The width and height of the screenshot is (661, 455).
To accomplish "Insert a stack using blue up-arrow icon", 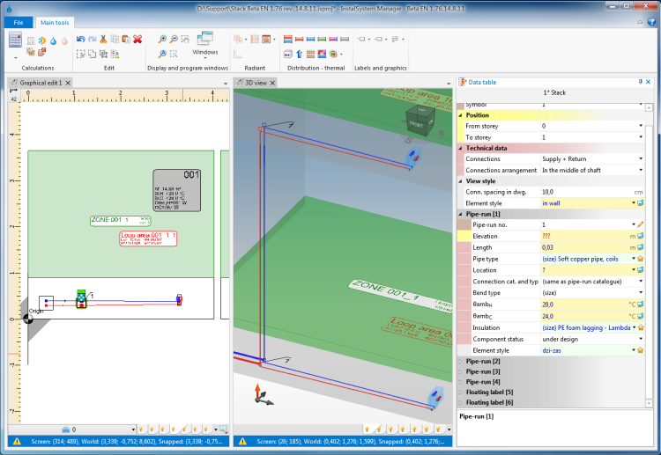I will 300,54.
